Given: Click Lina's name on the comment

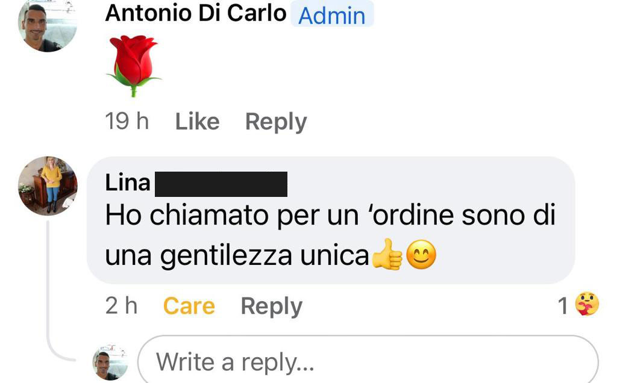Looking at the screenshot, I should click(128, 183).
